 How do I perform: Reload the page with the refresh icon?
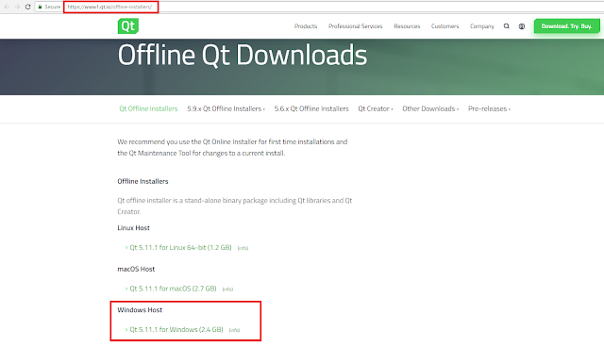coord(27,7)
